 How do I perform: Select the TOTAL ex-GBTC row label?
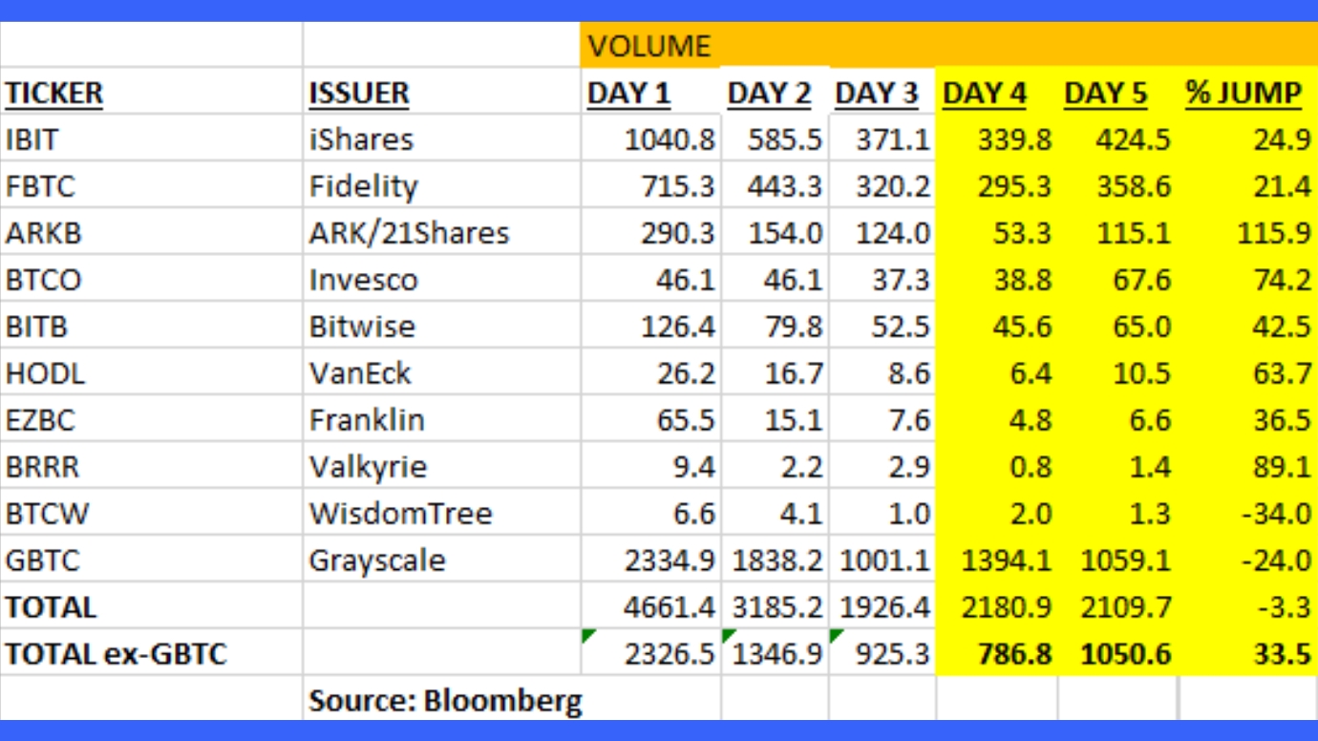(x=117, y=654)
